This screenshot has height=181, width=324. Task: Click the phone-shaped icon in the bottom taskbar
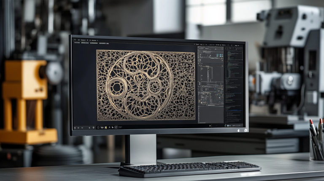click(112, 128)
